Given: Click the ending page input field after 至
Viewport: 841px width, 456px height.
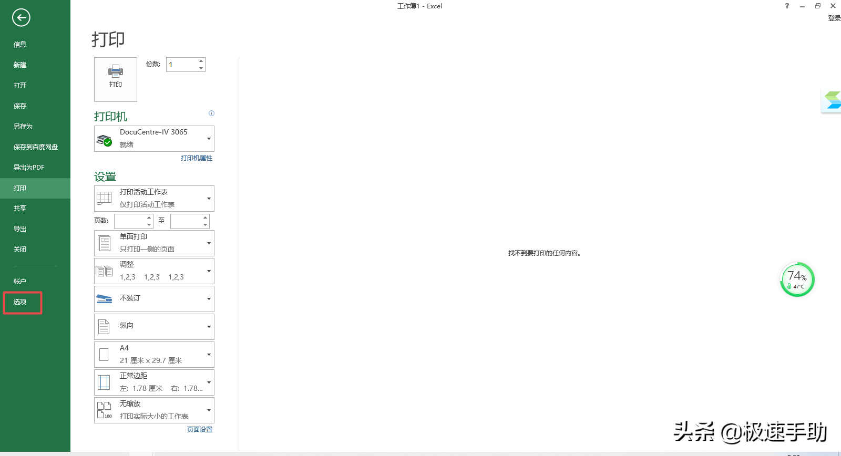Looking at the screenshot, I should click(186, 221).
